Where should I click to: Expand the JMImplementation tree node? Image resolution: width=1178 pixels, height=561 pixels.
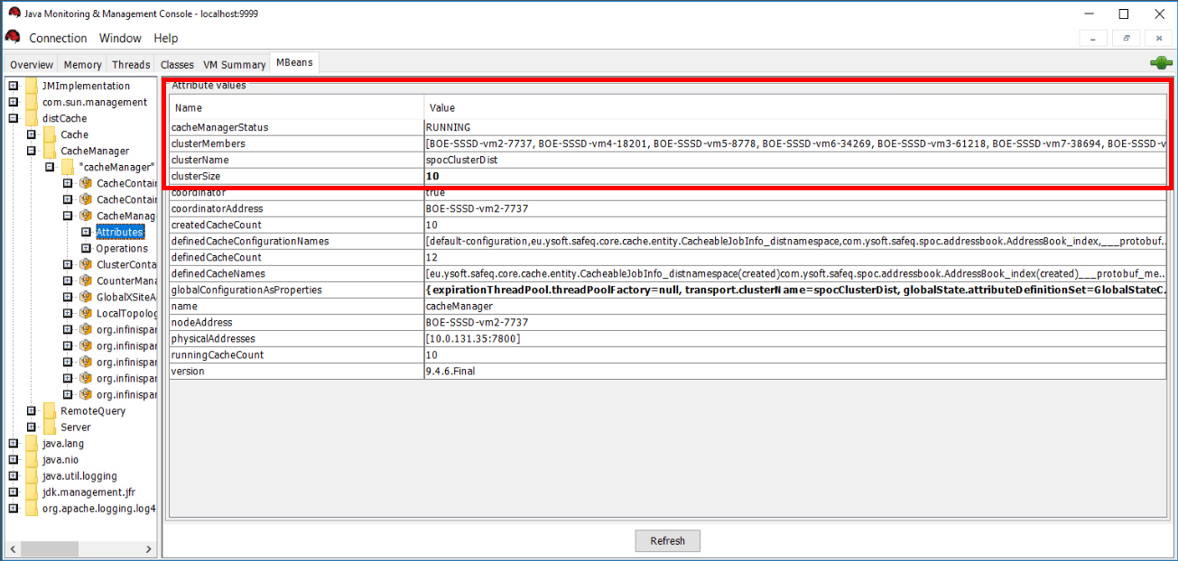[13, 86]
